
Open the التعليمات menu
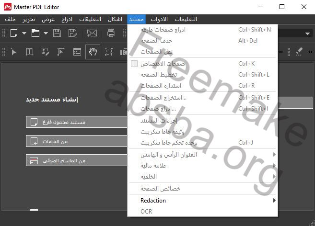point(186,19)
